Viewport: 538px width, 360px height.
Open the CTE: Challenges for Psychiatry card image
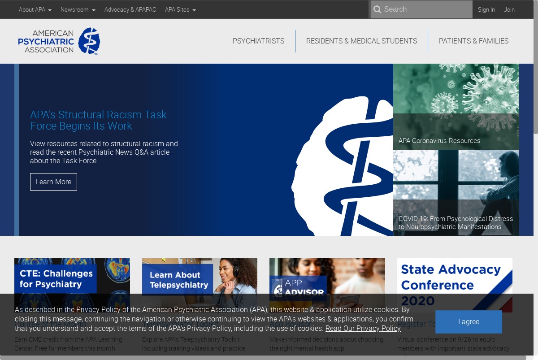pos(72,285)
